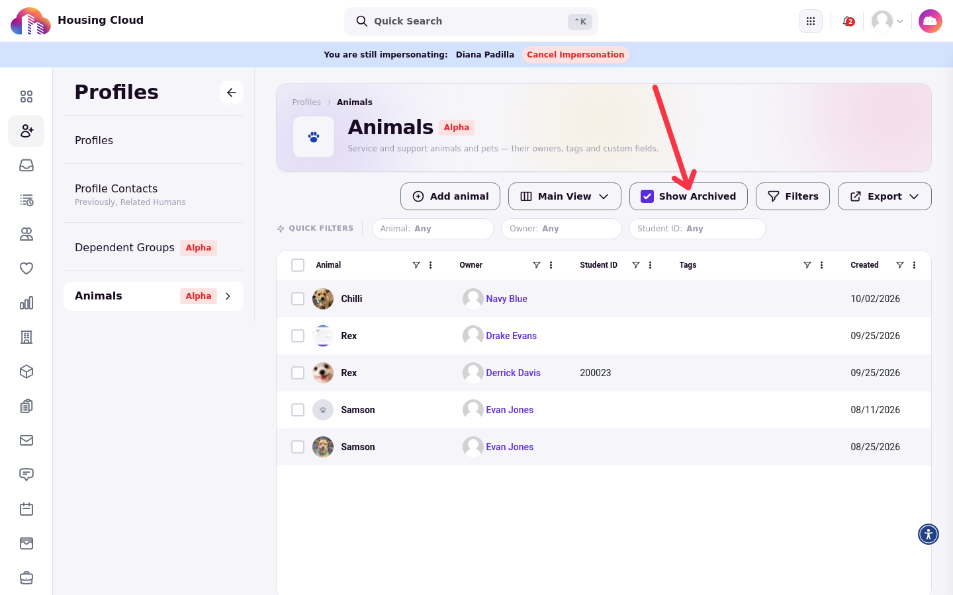Screen dimensions: 953x595
Task: Cancel impersonation of Diana Padilla
Action: [x=576, y=55]
